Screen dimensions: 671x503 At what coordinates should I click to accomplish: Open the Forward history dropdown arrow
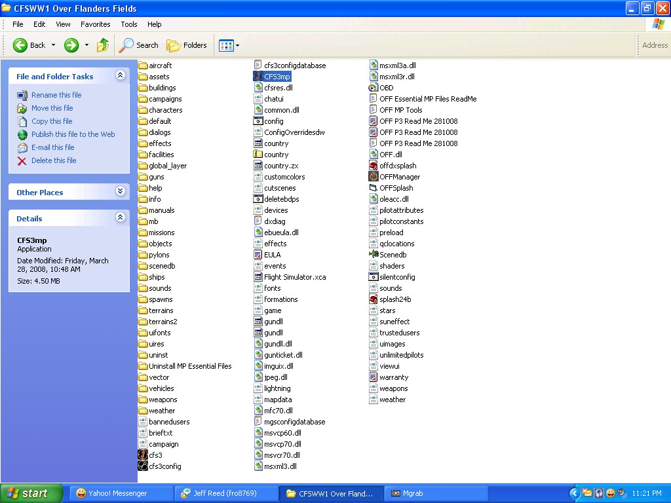[87, 45]
